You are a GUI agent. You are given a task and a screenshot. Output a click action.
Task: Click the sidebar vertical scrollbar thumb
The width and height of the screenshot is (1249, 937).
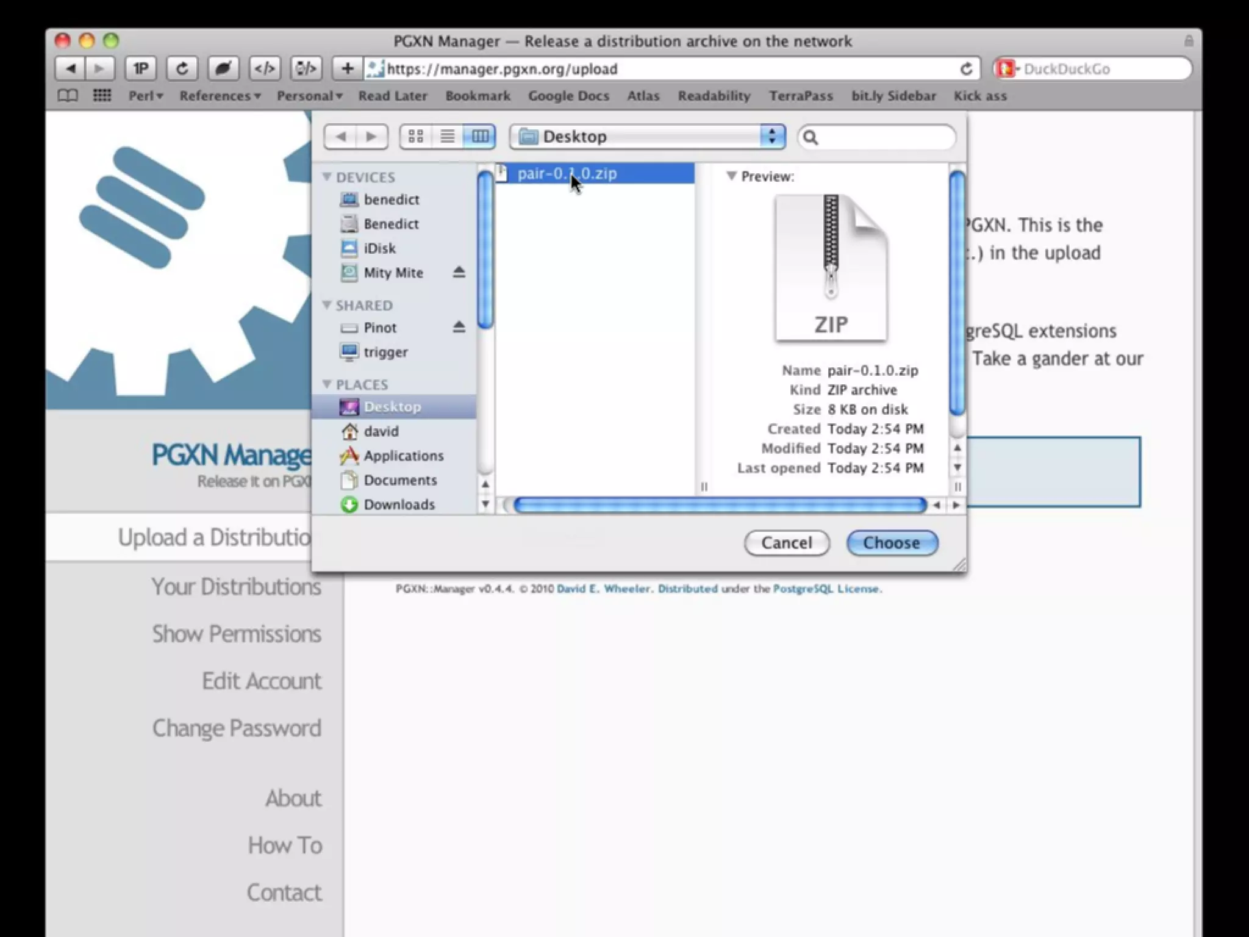coord(485,250)
